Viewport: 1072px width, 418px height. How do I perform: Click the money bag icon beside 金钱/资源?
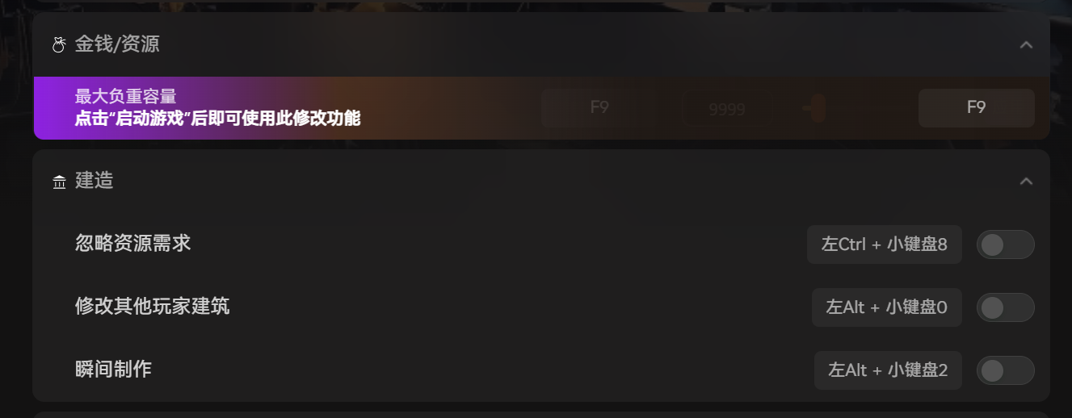(58, 44)
